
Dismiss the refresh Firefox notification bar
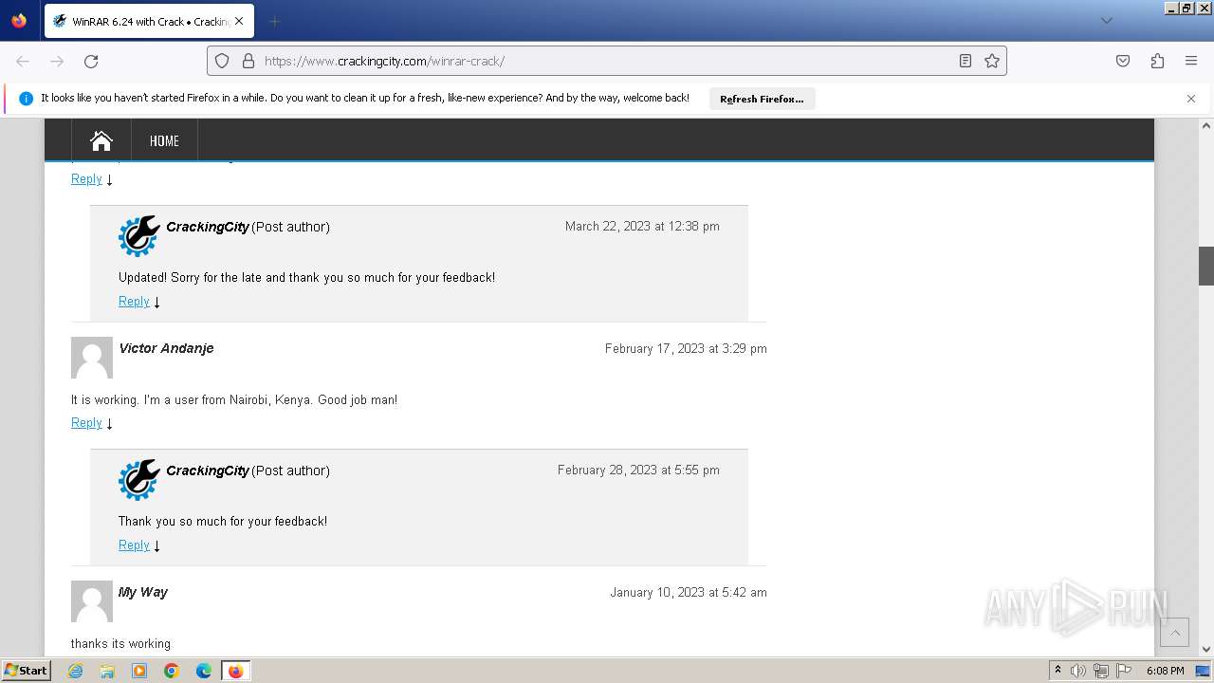point(1191,99)
